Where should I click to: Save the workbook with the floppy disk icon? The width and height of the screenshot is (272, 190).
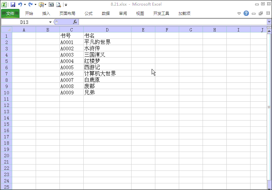pyautogui.click(x=13, y=5)
